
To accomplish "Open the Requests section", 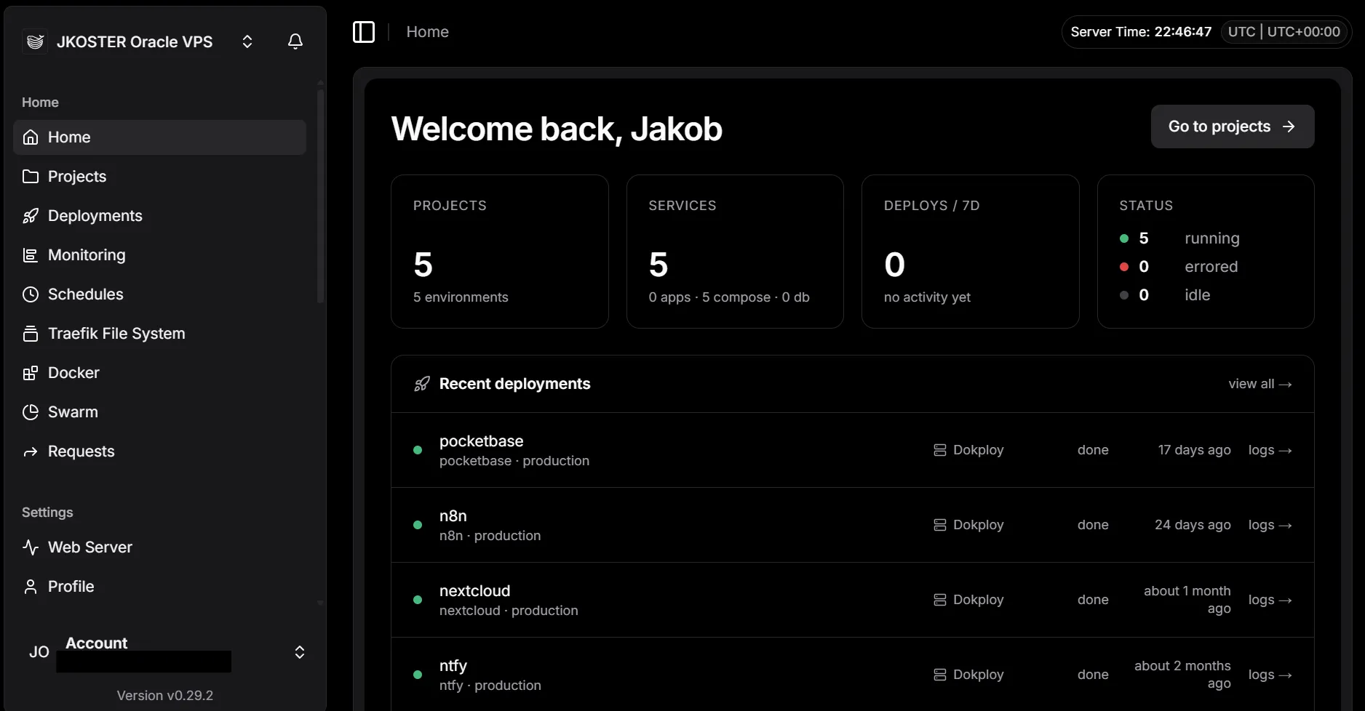I will tap(160, 451).
